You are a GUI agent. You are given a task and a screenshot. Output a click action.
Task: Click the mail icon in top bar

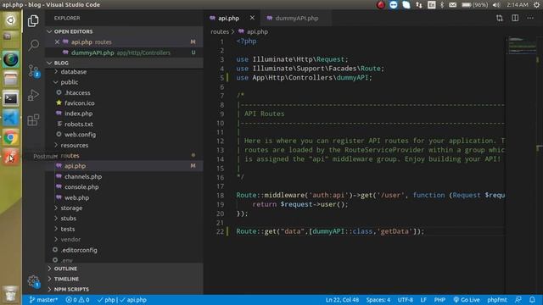pyautogui.click(x=452, y=5)
